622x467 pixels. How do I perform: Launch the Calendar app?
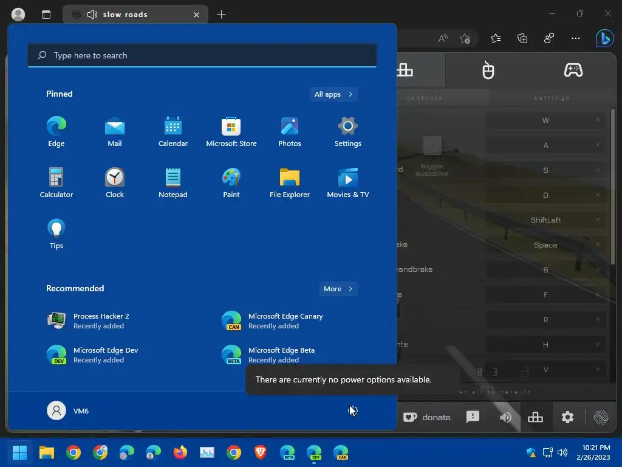[173, 132]
